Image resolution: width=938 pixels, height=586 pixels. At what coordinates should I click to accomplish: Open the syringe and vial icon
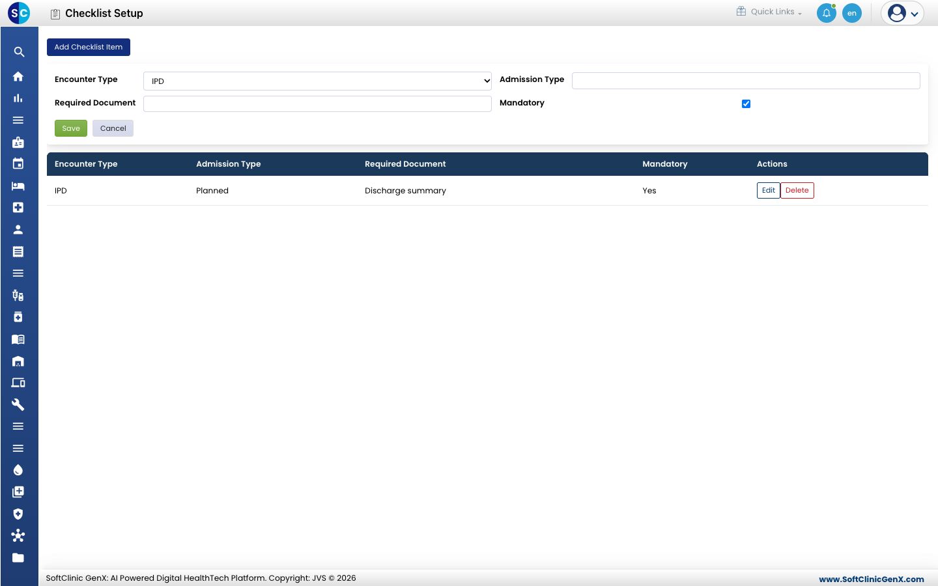[x=18, y=295]
